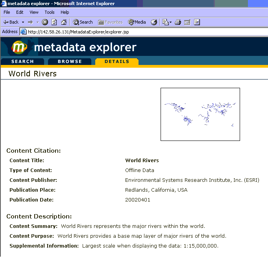Open the Search pane from toolbar
Image resolution: width=268 pixels, height=259 pixels.
83,22
